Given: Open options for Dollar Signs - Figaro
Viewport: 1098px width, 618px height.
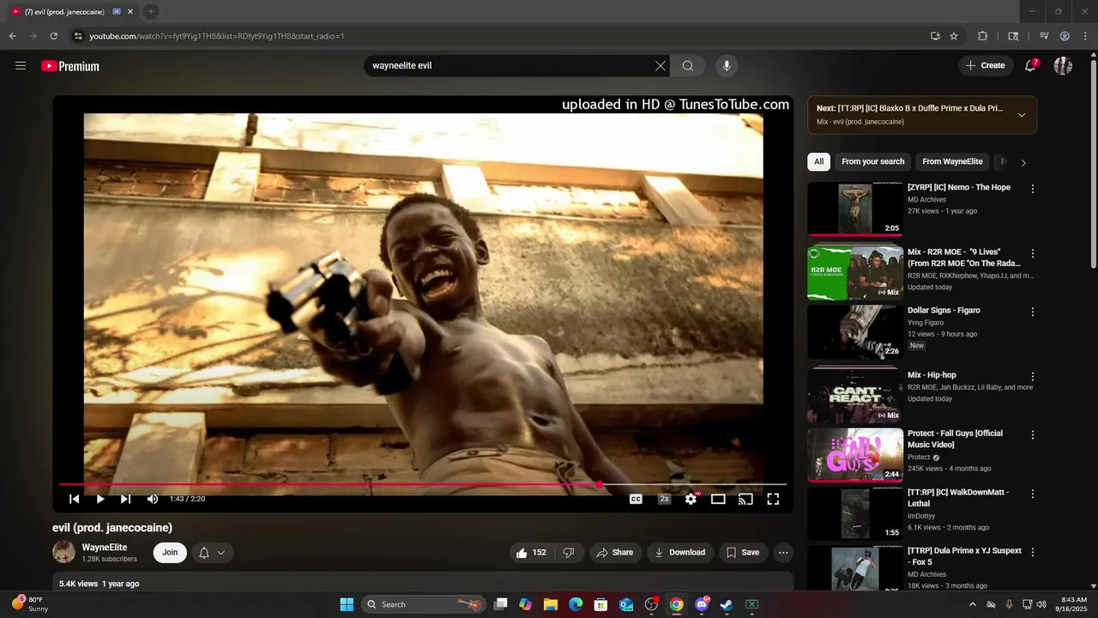Looking at the screenshot, I should coord(1033,312).
